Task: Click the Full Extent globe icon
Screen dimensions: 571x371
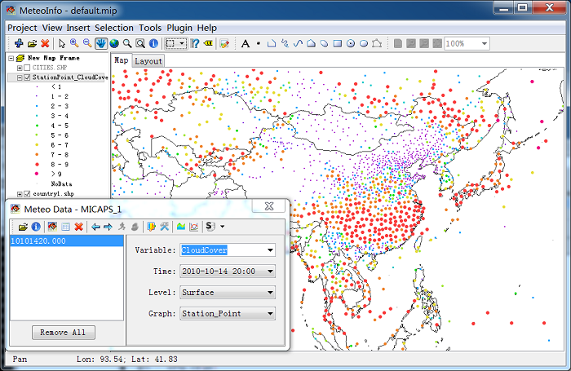Action: pyautogui.click(x=114, y=44)
